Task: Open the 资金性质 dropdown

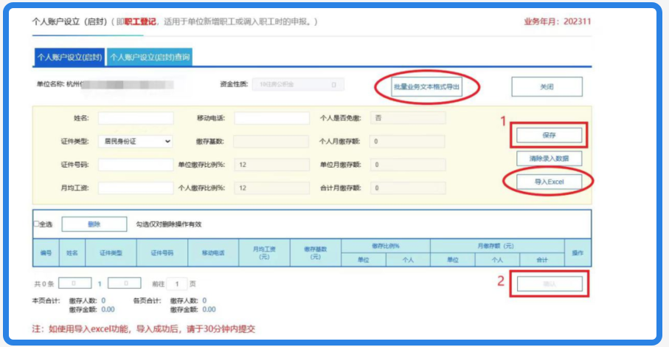Action: point(298,84)
